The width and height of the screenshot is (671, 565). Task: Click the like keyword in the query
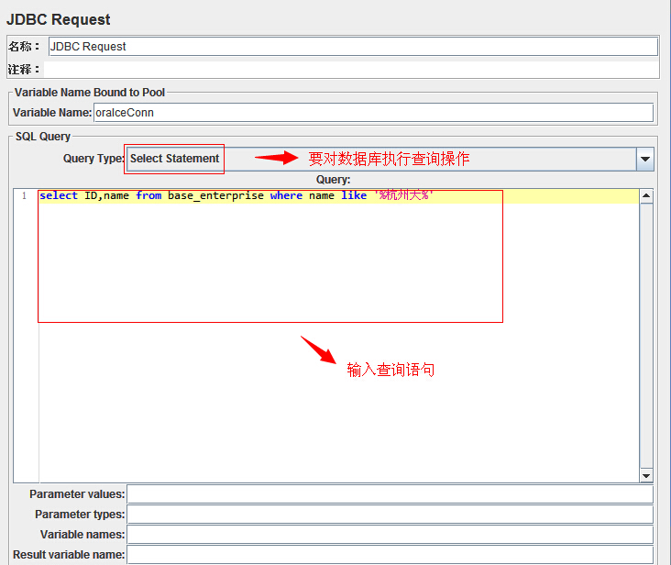tap(353, 196)
